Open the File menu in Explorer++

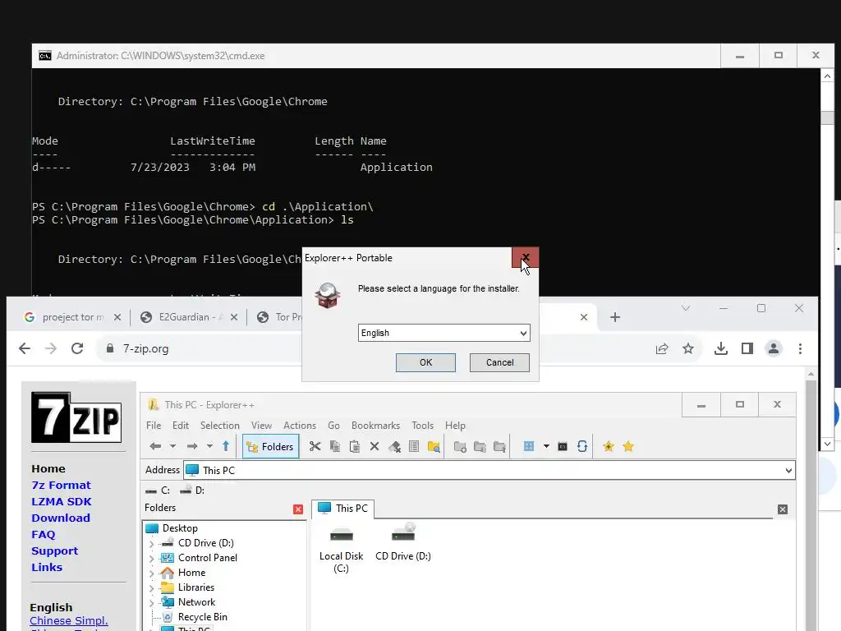click(154, 426)
